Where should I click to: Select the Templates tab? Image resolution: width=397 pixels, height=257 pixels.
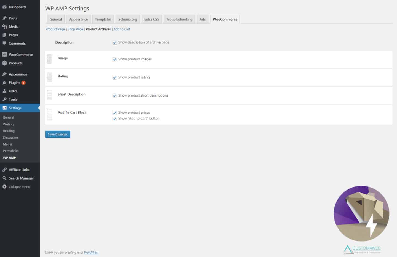pyautogui.click(x=103, y=19)
